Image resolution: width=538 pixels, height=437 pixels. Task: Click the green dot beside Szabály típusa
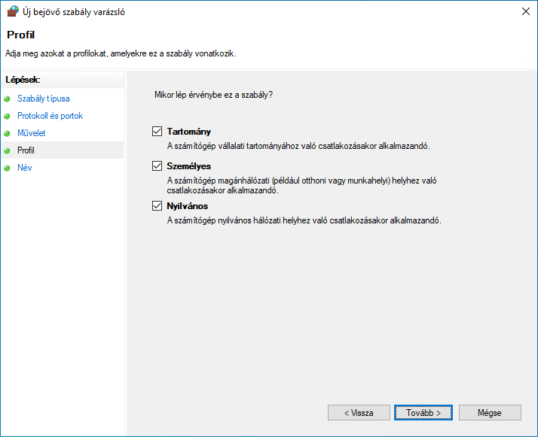[x=8, y=99]
